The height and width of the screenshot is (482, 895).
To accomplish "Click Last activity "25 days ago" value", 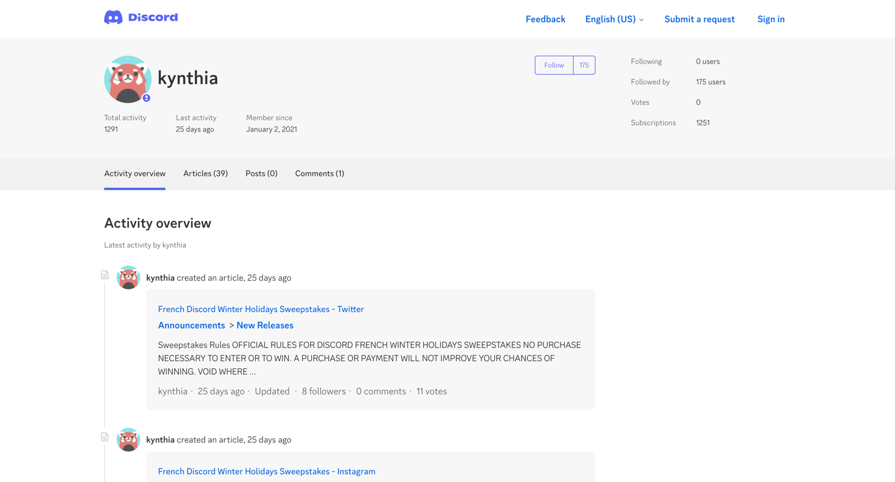I will pyautogui.click(x=195, y=129).
